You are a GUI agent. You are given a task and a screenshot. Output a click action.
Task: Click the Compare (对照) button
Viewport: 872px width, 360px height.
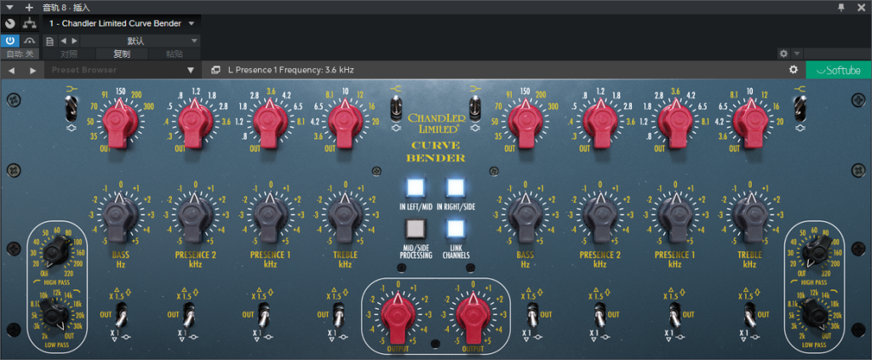click(69, 54)
